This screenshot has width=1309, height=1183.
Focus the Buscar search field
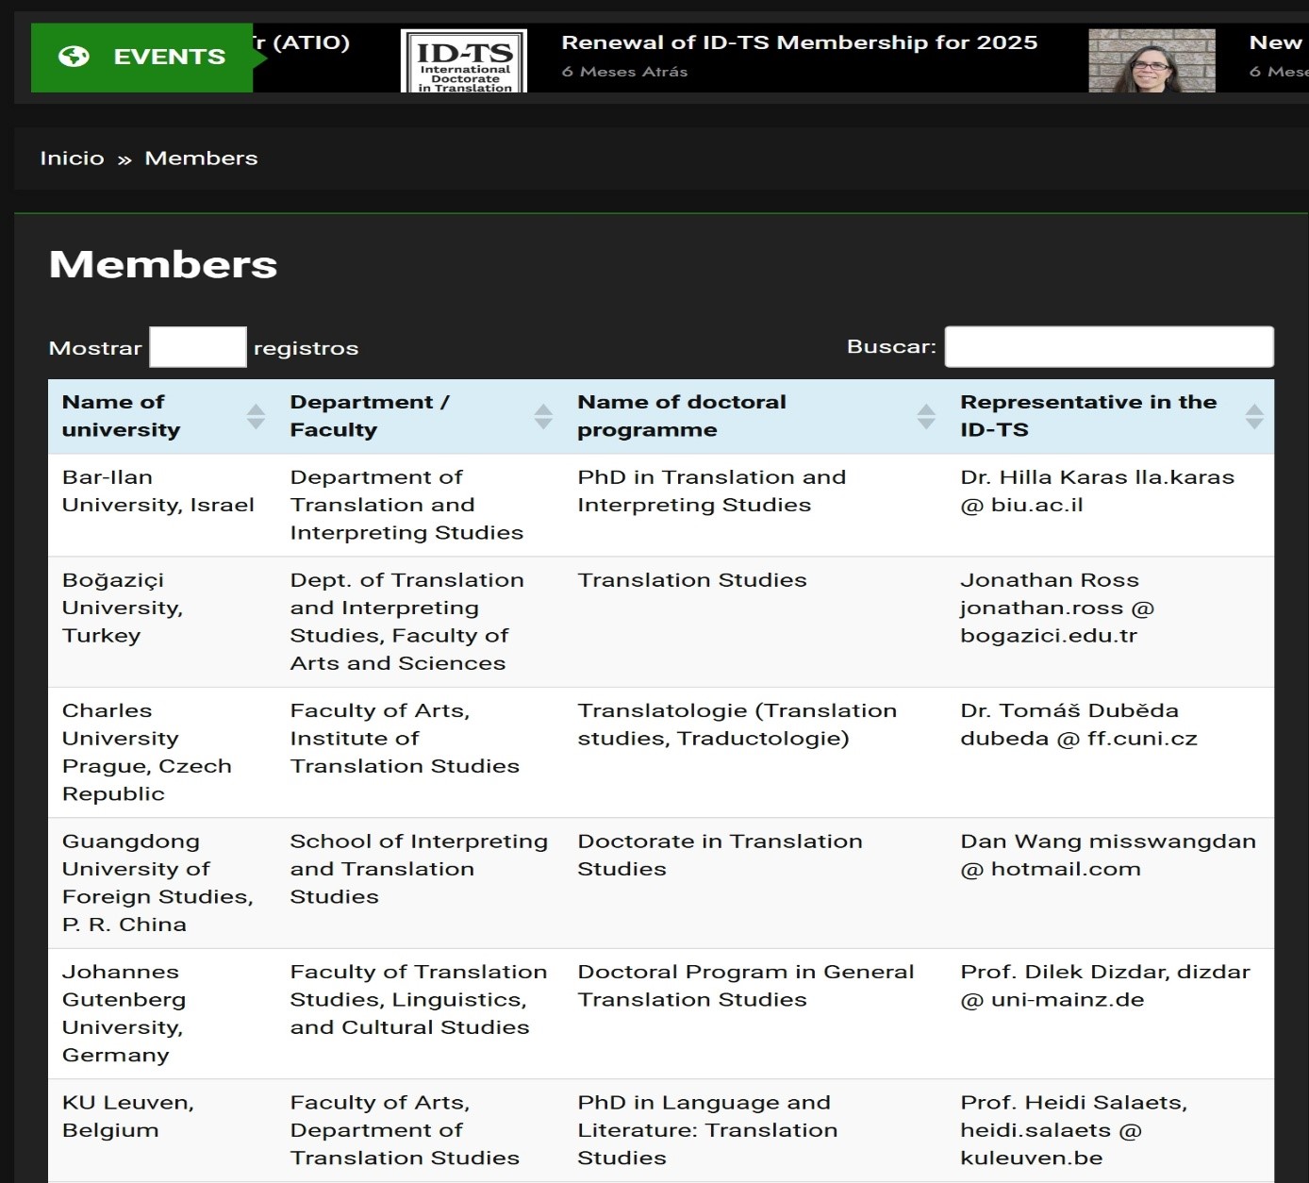[x=1109, y=347]
